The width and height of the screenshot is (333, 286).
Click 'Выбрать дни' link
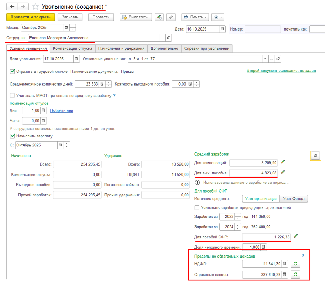(61, 110)
